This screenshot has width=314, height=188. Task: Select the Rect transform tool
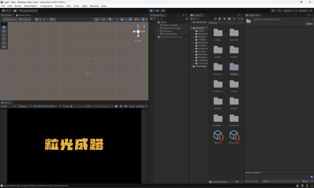point(4,43)
